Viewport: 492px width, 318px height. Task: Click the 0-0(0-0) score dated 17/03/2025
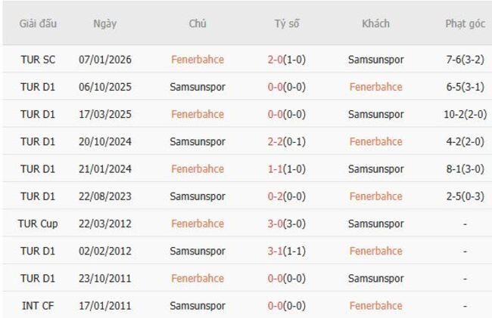286,114
